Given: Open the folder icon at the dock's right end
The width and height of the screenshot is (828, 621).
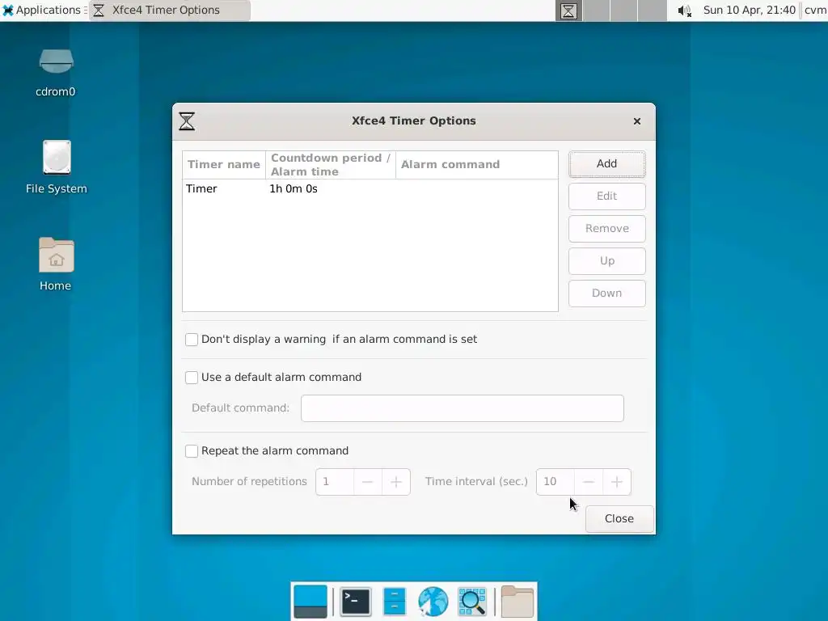Looking at the screenshot, I should tap(517, 602).
